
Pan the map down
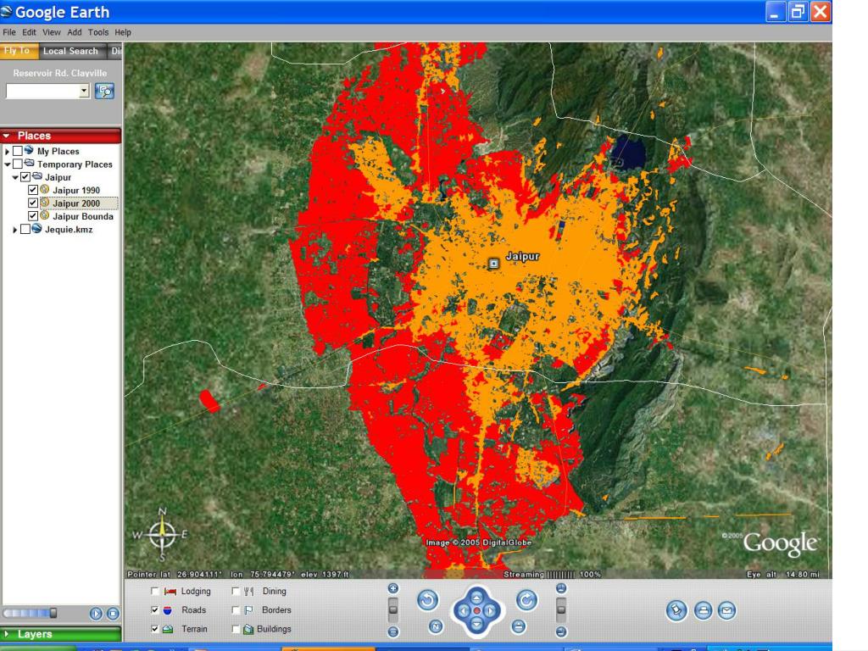[476, 625]
